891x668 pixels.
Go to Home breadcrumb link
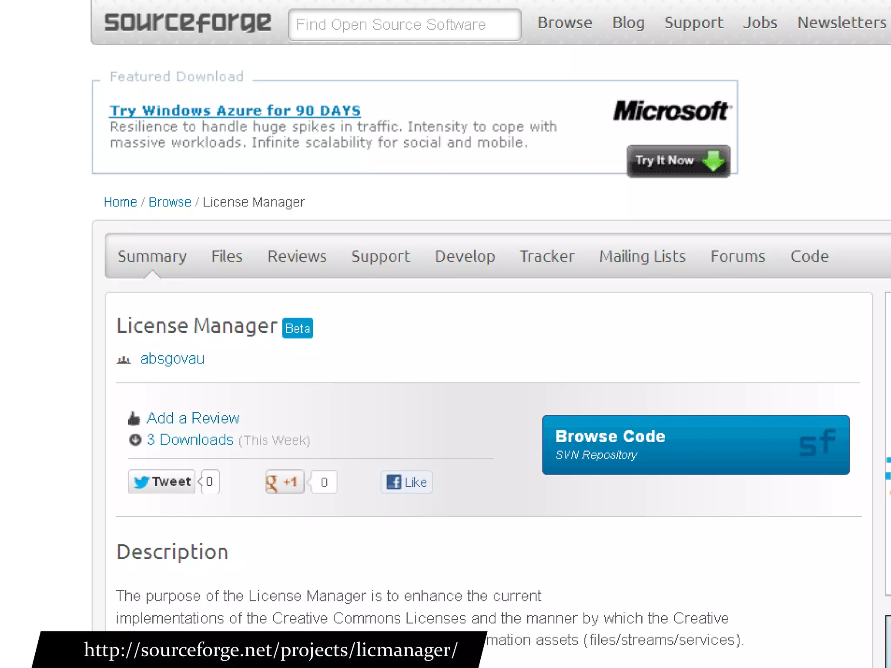(120, 202)
